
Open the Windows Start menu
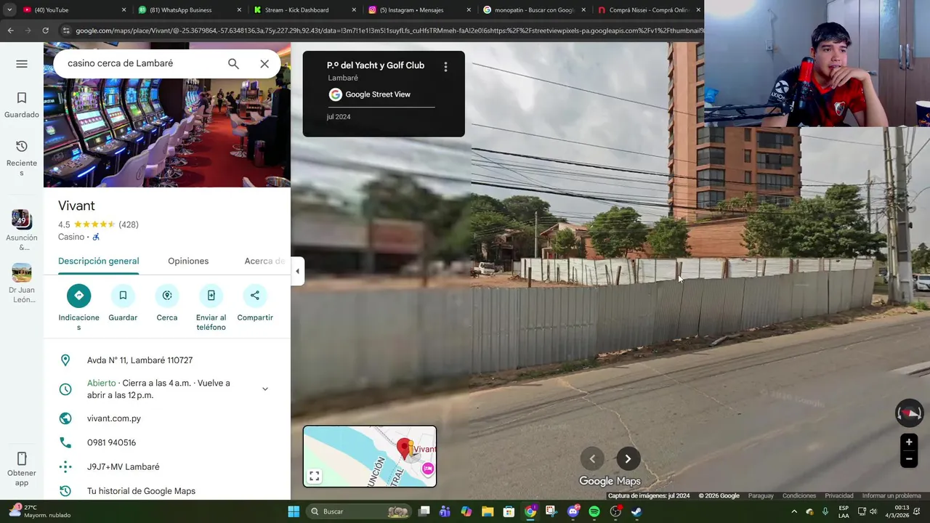click(x=294, y=511)
